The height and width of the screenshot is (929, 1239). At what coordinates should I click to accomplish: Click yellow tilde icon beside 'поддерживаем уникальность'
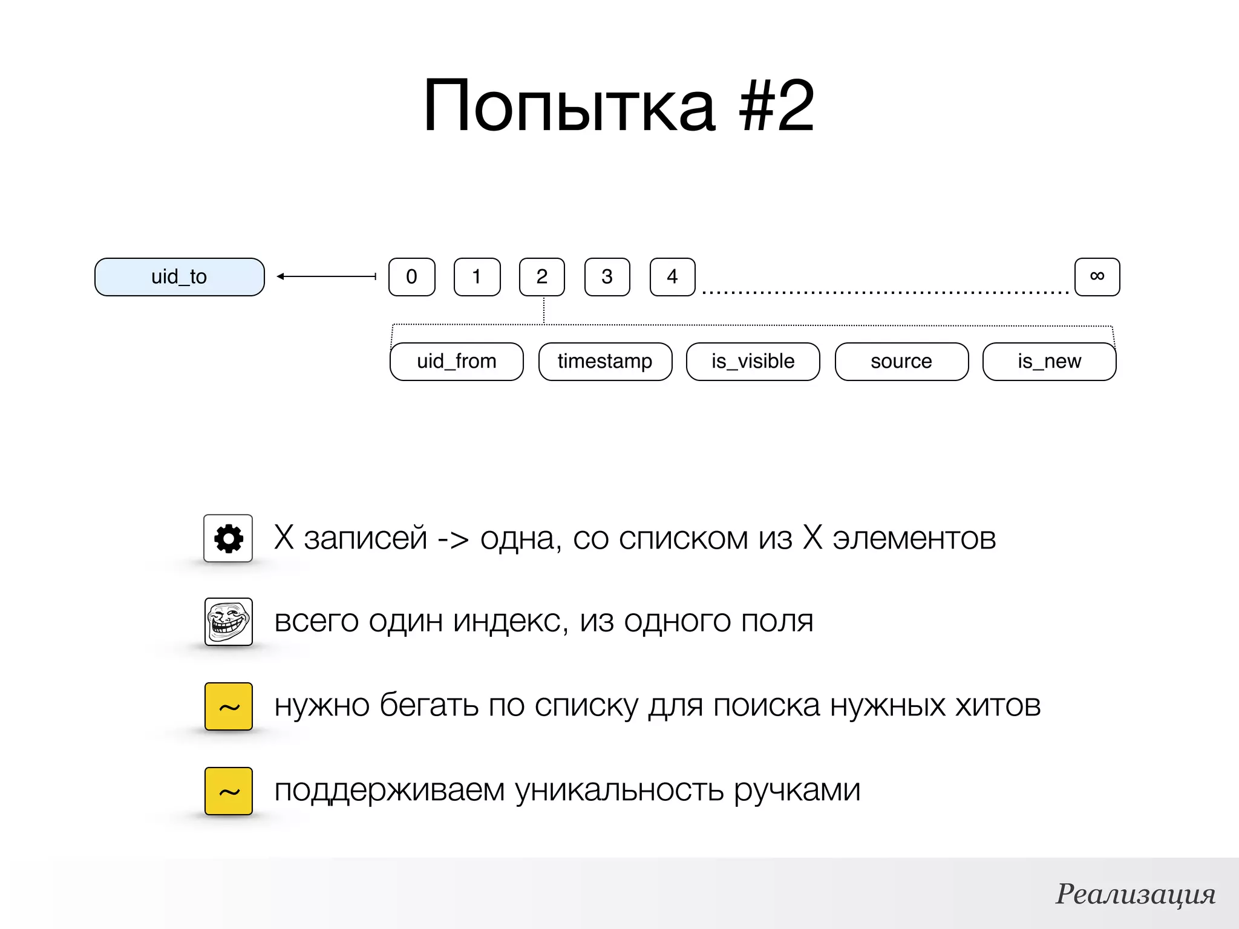(228, 791)
